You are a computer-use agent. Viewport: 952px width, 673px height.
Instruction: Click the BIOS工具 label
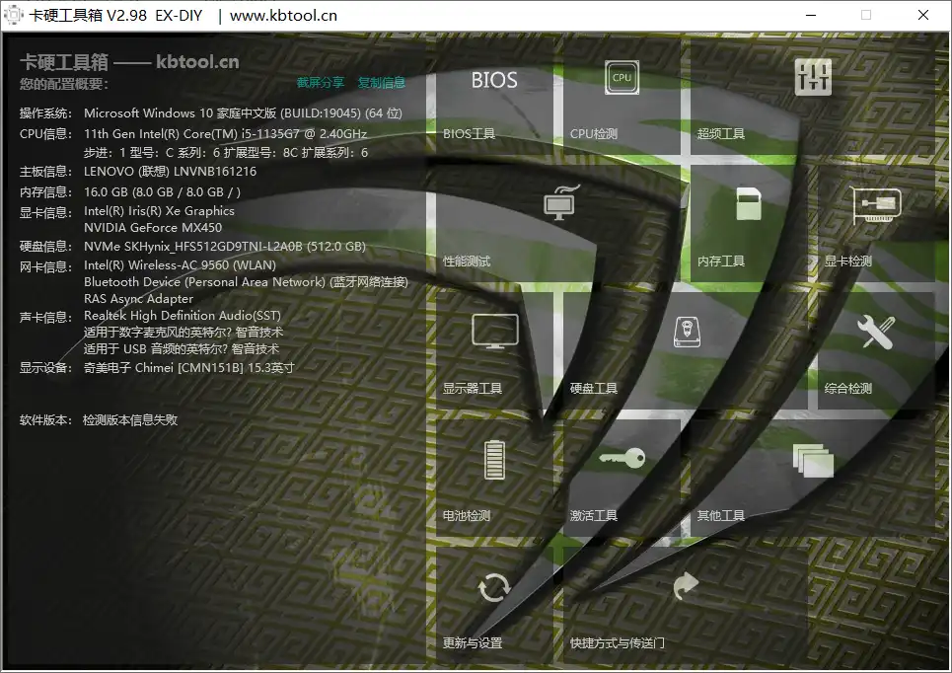click(x=469, y=133)
